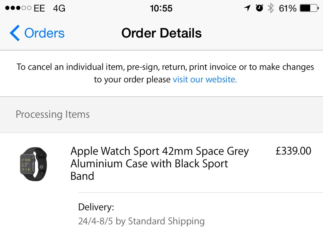Screen dimensions: 323x240
Task: Tap the location services arrow icon
Action: point(247,8)
